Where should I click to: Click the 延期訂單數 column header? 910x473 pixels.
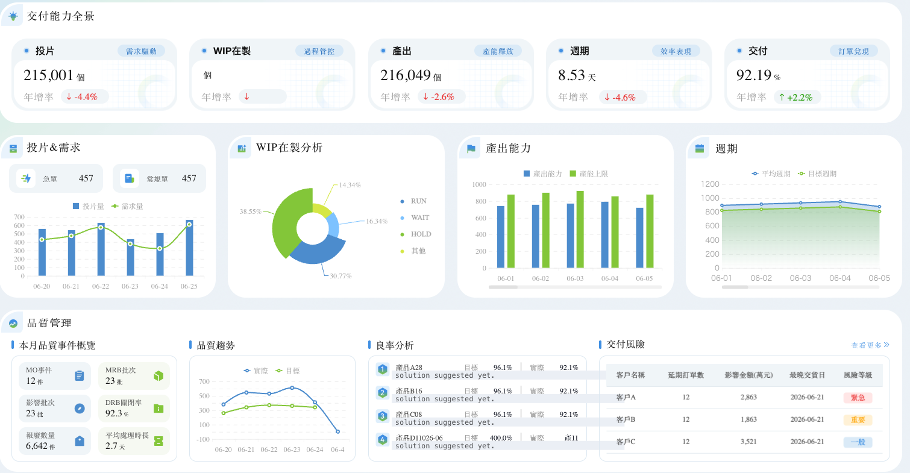686,375
